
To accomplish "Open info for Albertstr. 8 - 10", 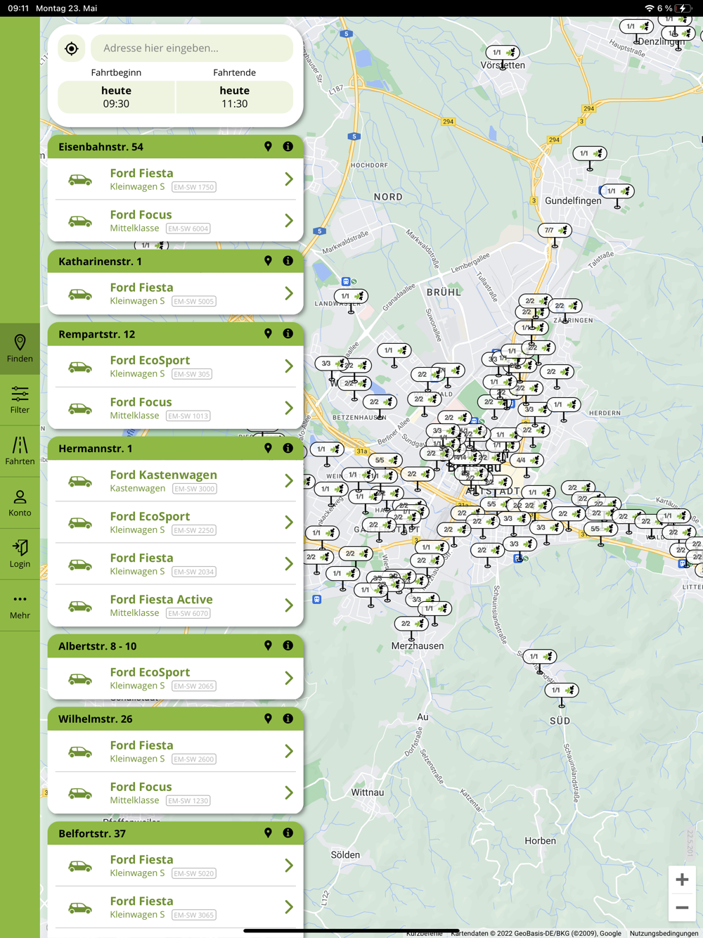I will click(x=288, y=645).
